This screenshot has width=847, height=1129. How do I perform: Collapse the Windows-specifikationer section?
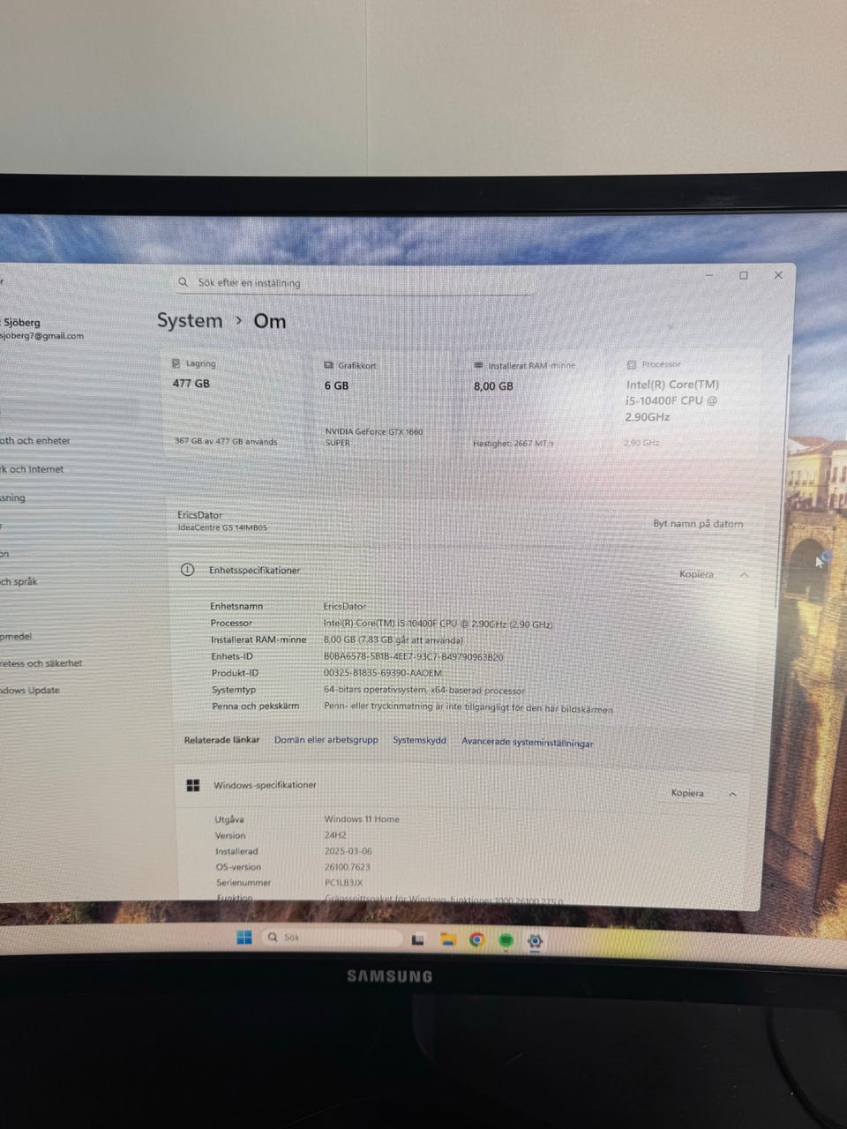733,794
